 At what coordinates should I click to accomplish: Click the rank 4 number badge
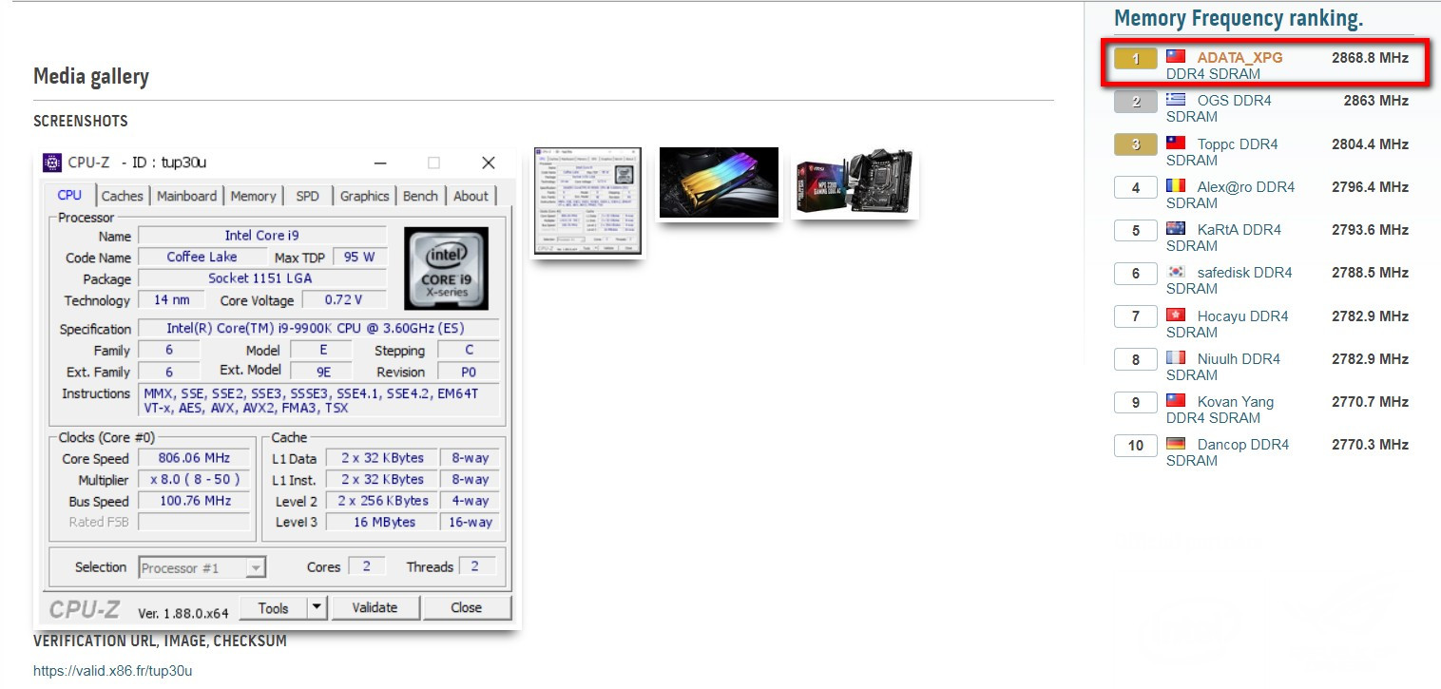(x=1136, y=187)
